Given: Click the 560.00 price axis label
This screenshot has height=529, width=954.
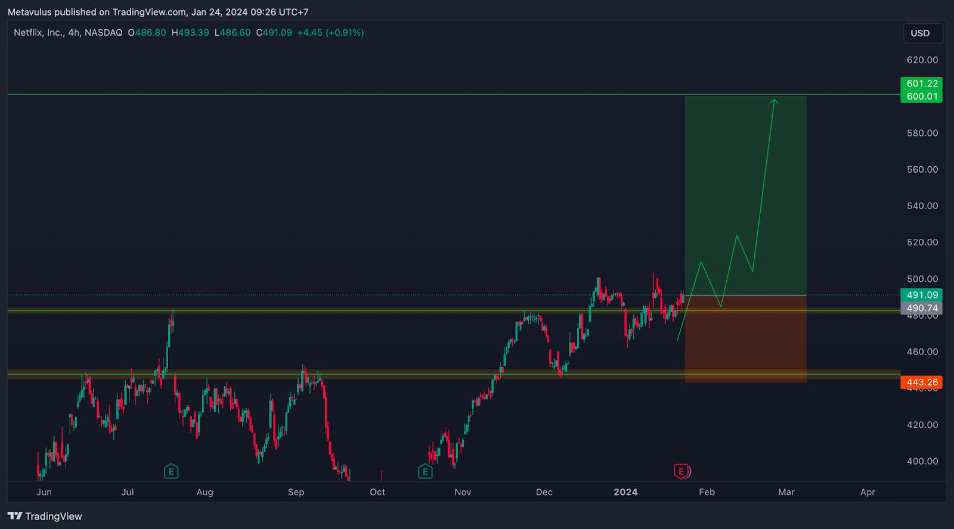Looking at the screenshot, I should click(x=922, y=170).
